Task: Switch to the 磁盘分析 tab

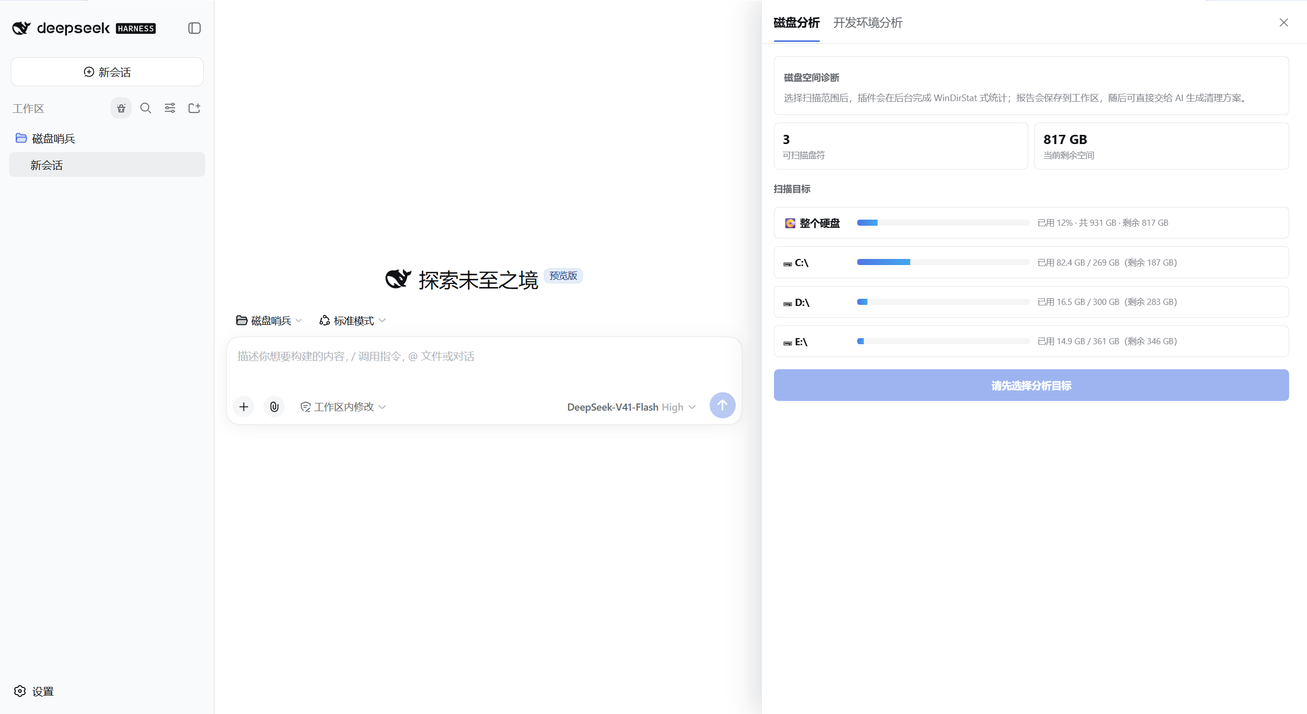Action: pos(796,22)
